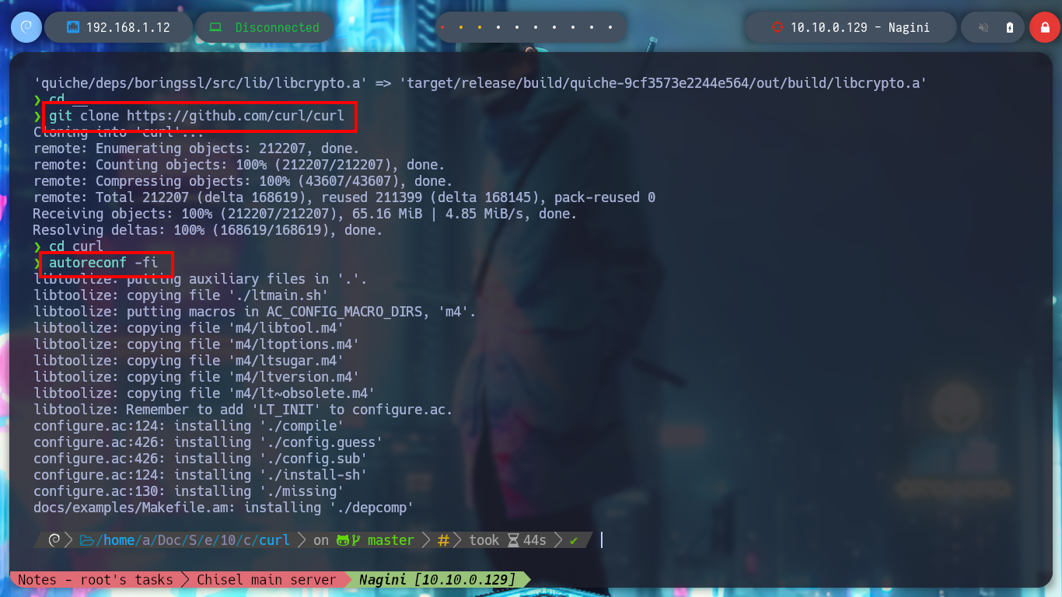Switch to the last workspace dot
The height and width of the screenshot is (597, 1062).
pyautogui.click(x=610, y=28)
